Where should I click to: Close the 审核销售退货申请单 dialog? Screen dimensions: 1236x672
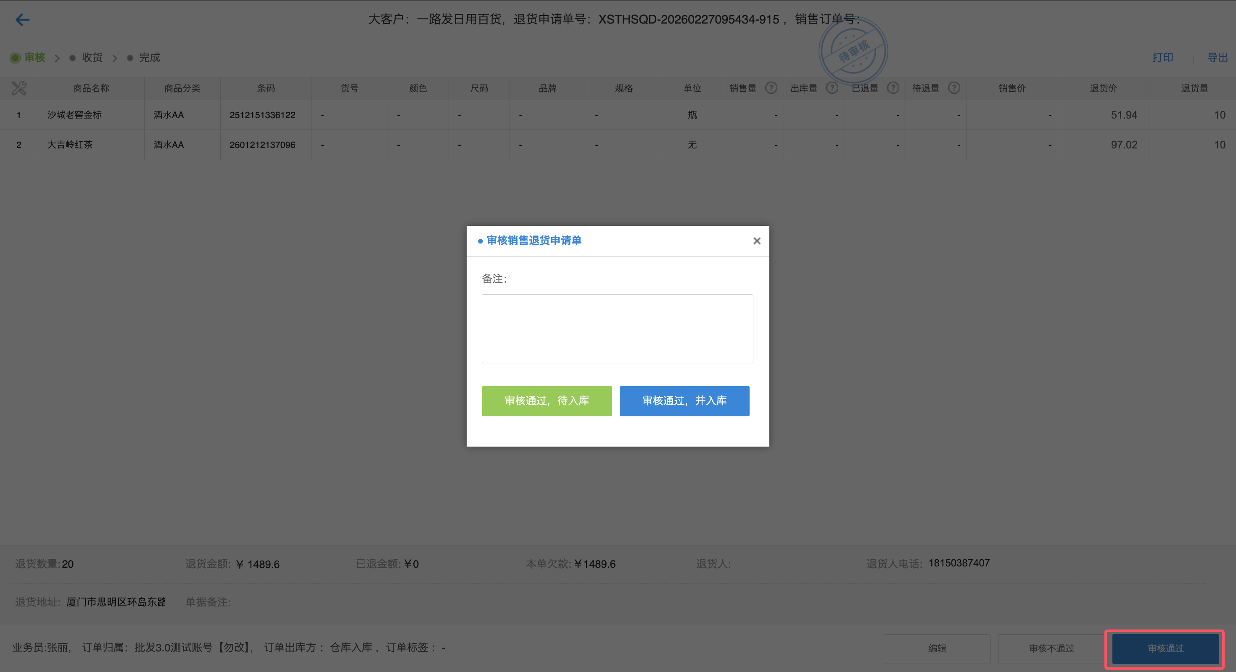pos(757,241)
